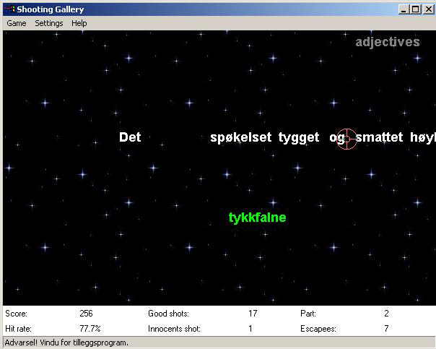The image size is (436, 349).
Task: Minimize the Shooting Gallery window
Action: click(403, 9)
